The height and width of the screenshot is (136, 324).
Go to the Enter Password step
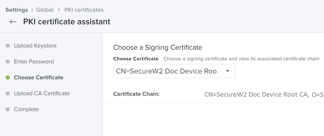tap(34, 61)
